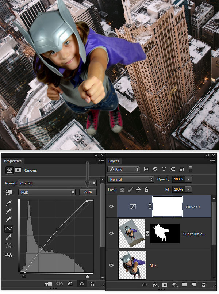Toggle Curves adjustment visibility in Properties
Screen dimensions: 219x294
tap(82, 284)
